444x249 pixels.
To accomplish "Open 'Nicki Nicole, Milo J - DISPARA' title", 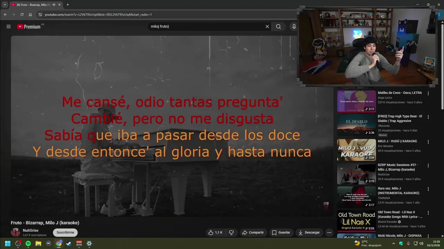I will (400, 236).
